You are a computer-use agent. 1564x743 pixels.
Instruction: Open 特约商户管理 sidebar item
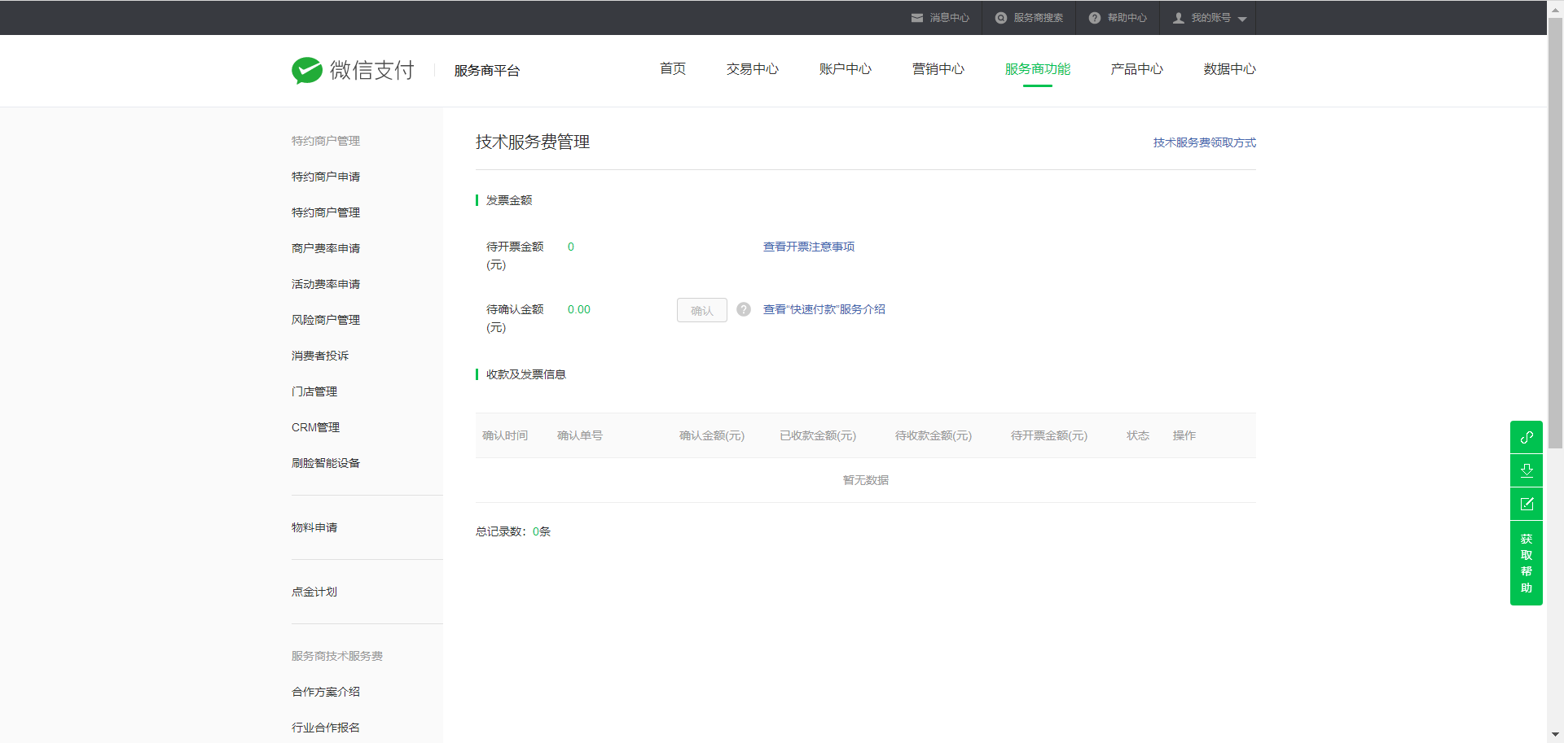326,212
